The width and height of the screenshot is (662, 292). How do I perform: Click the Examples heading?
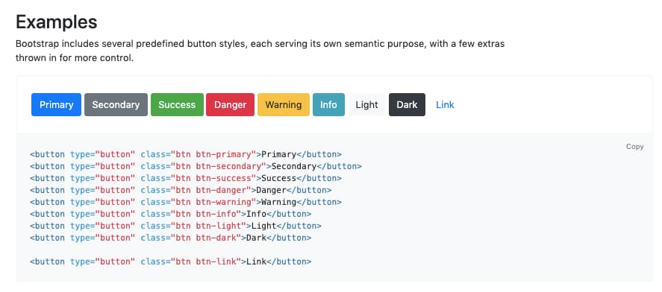point(57,22)
